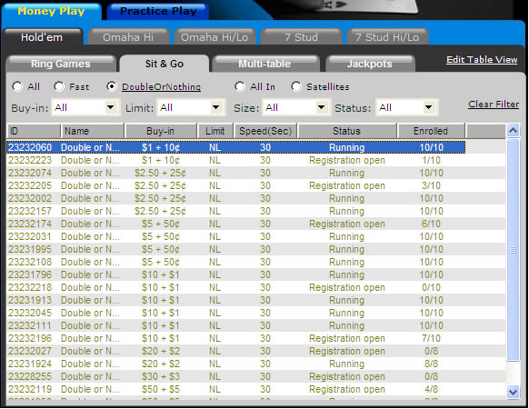
Task: Select the Fast radio button
Action: click(59, 86)
